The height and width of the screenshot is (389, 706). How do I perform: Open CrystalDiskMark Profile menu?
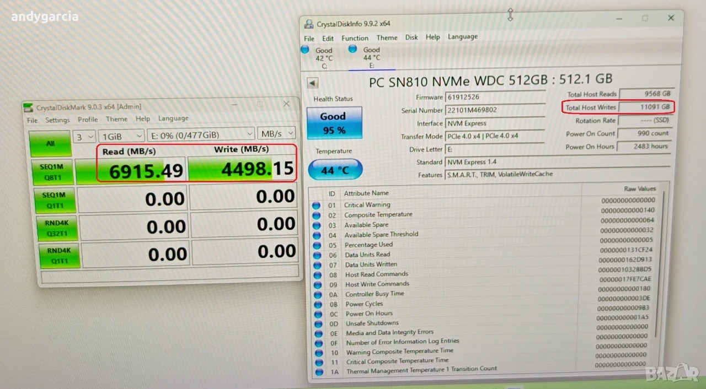(88, 120)
